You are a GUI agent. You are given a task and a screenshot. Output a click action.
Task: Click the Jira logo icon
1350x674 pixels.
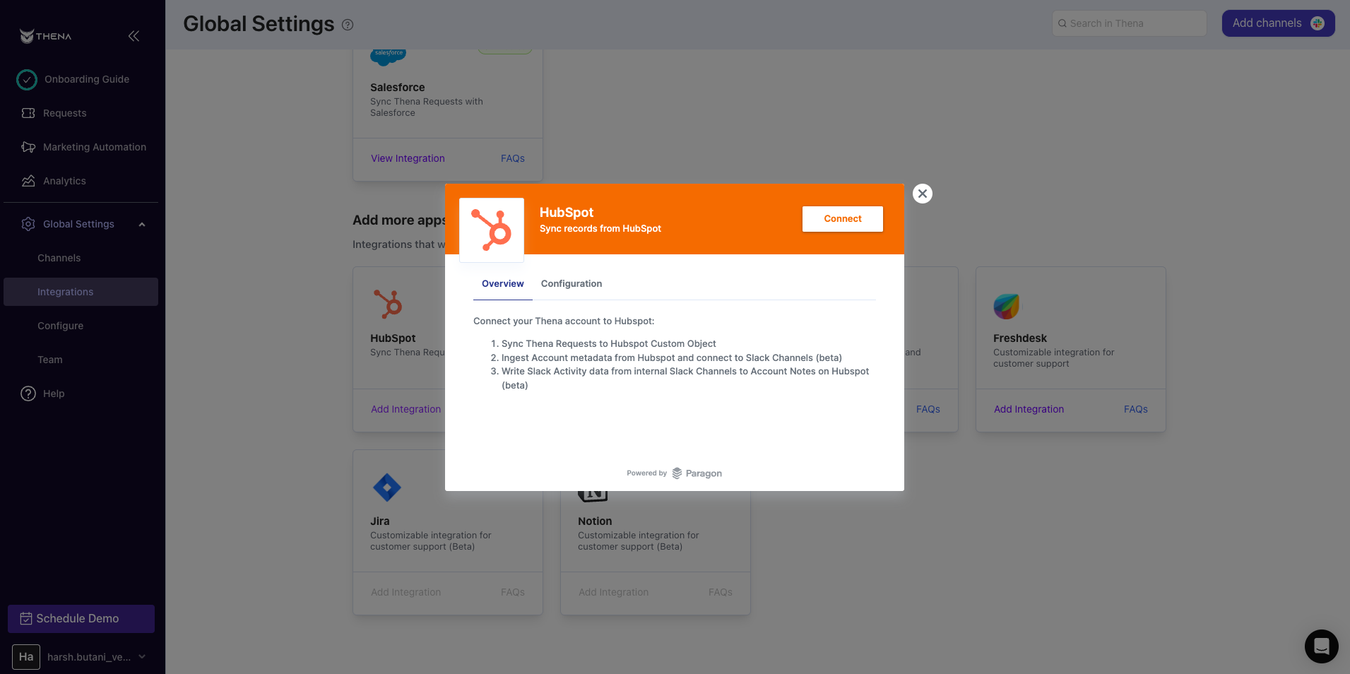[386, 487]
